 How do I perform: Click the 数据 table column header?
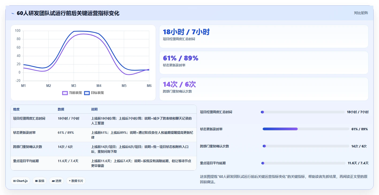(x=61, y=109)
